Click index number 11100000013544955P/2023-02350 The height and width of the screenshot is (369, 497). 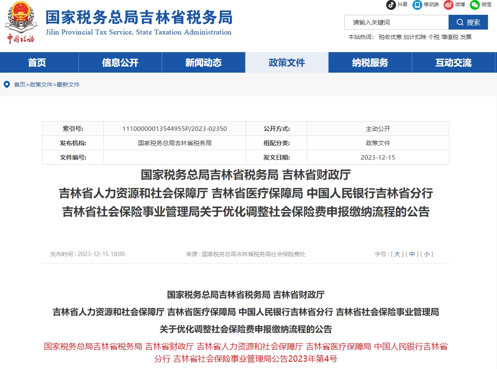tap(174, 128)
